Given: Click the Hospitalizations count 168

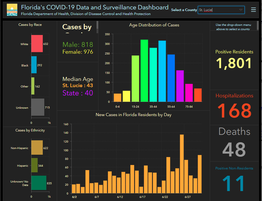Looking at the screenshot, I should (x=234, y=111).
